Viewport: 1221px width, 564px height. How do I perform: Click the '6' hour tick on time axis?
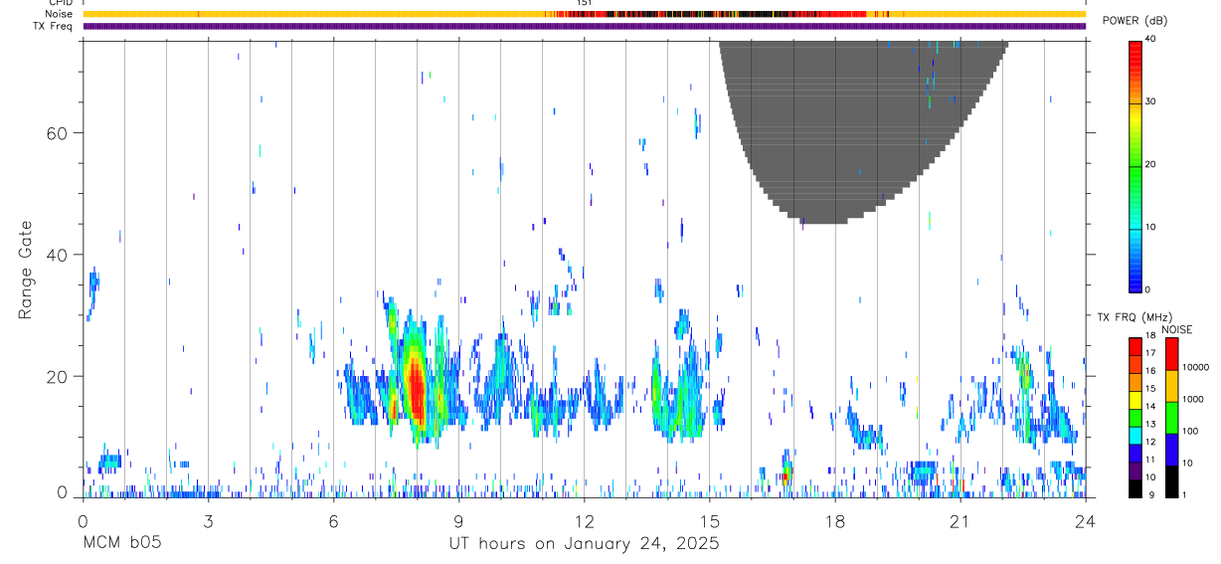(333, 520)
